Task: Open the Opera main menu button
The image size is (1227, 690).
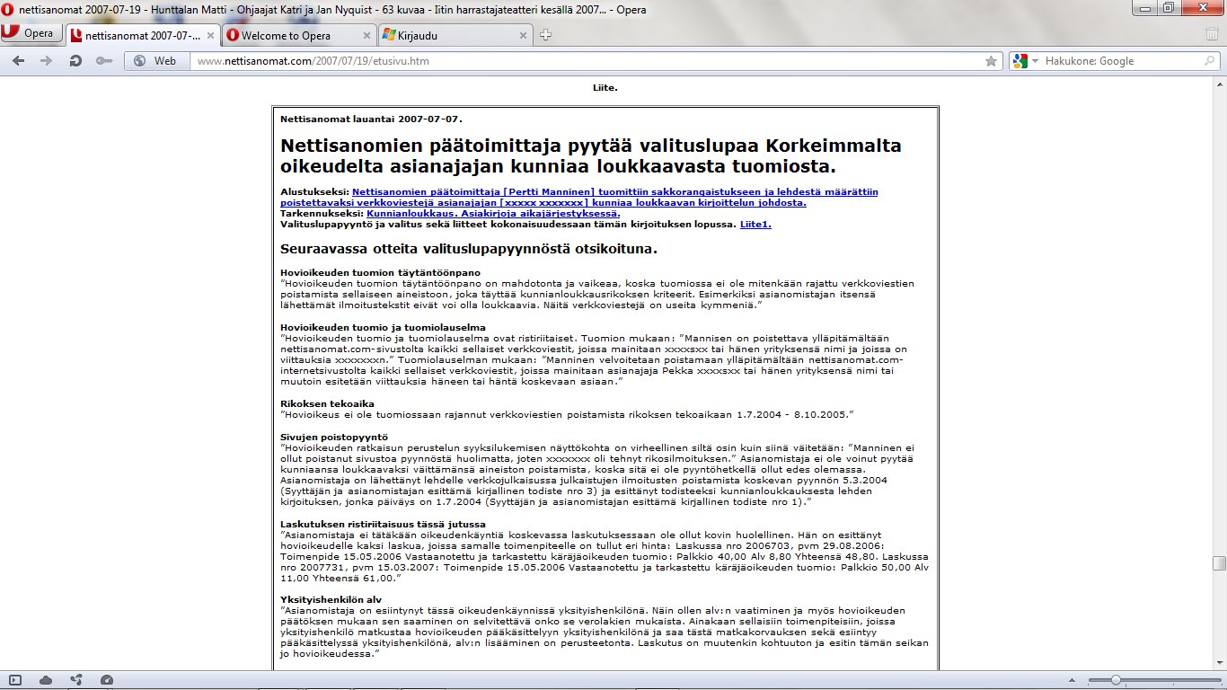Action: 31,34
